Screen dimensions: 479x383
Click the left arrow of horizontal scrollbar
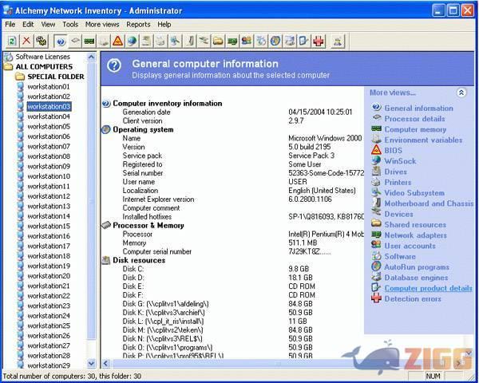click(x=105, y=363)
